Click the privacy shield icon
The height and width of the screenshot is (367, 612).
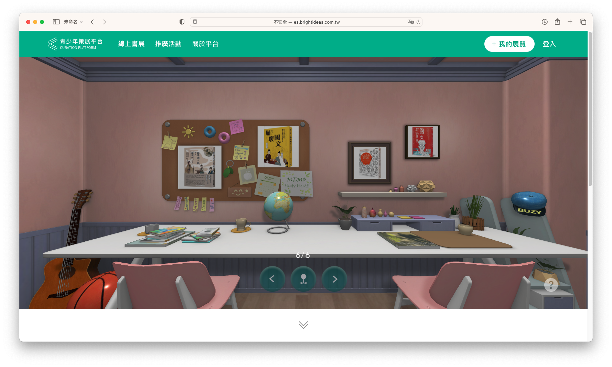coord(182,22)
